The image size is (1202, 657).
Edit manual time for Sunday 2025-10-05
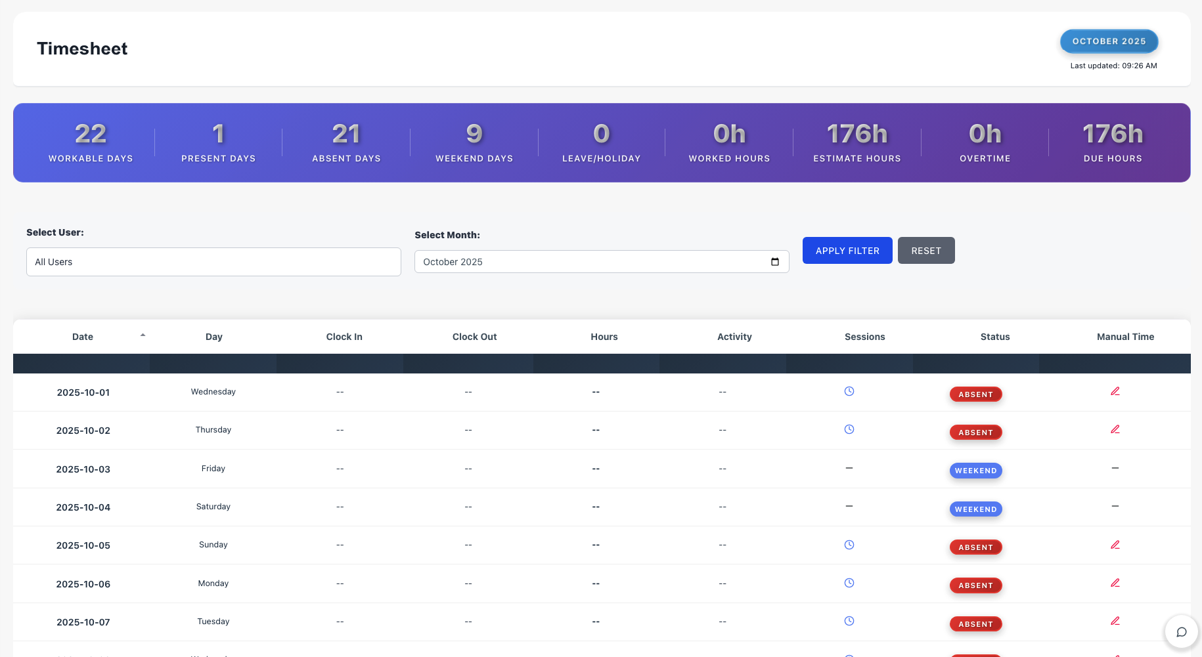click(x=1115, y=545)
